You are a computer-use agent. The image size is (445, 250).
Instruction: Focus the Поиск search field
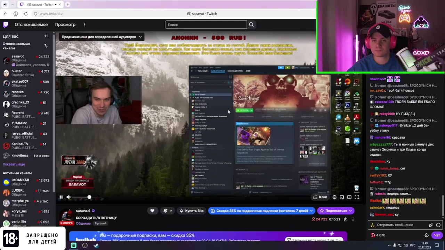click(x=206, y=25)
